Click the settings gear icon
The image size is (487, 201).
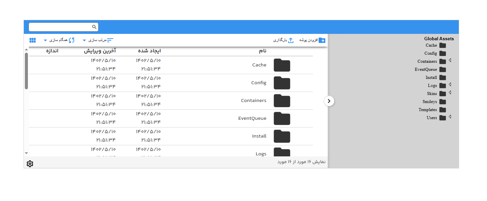[x=30, y=164]
